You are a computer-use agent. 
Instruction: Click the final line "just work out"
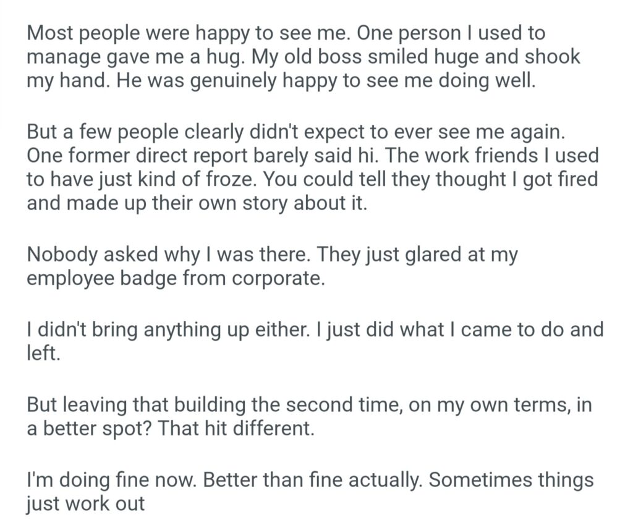tap(85, 504)
